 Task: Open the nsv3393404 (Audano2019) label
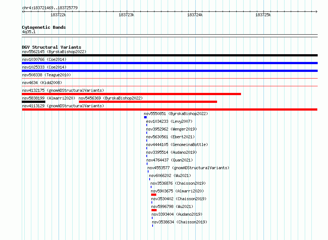click(x=177, y=214)
